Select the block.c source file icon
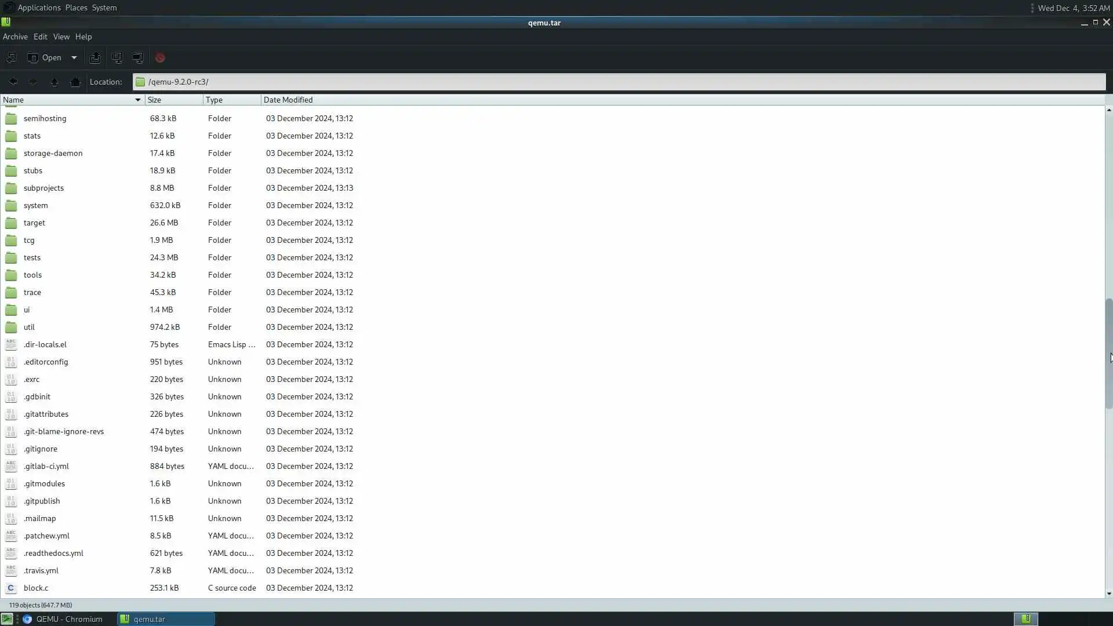Screen dimensions: 1113x626 11,588
